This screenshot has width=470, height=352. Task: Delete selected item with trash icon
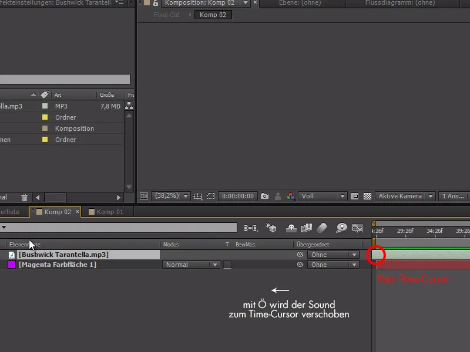click(24, 198)
